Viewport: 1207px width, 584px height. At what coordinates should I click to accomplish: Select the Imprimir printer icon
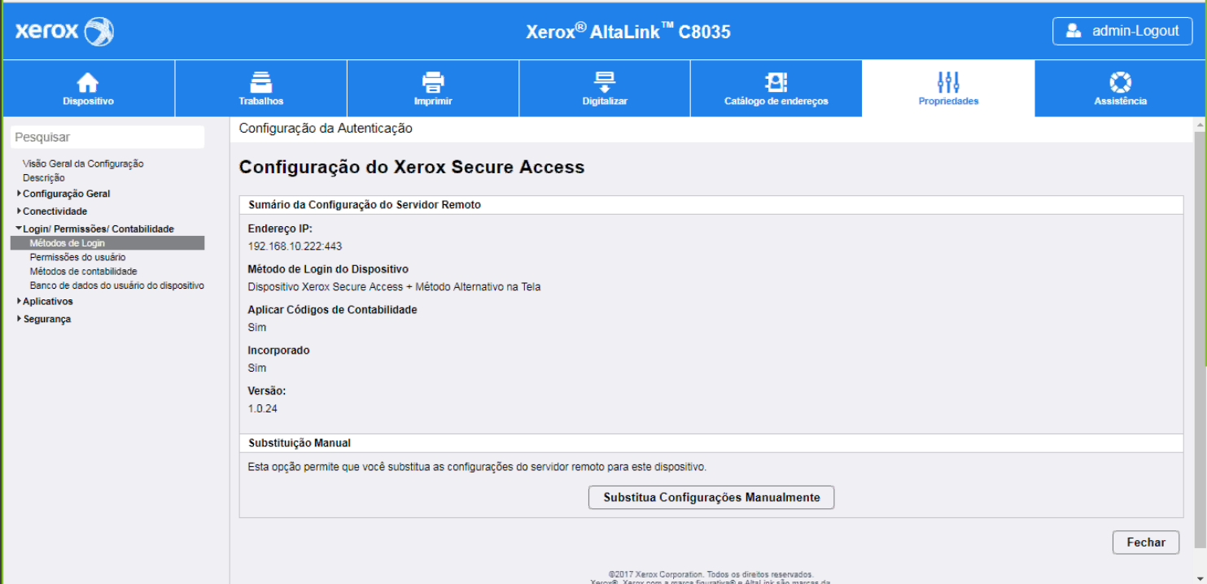432,82
